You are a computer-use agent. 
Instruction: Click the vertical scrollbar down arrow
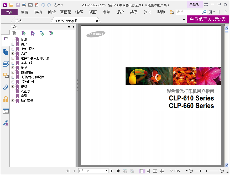tap(227, 165)
